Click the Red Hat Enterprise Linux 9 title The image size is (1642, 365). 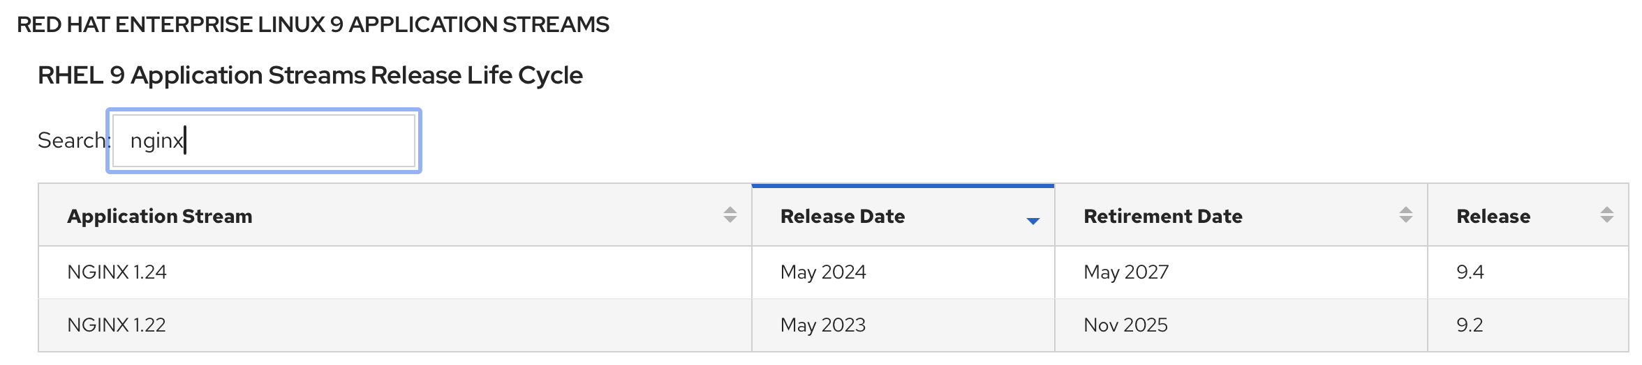(x=313, y=25)
